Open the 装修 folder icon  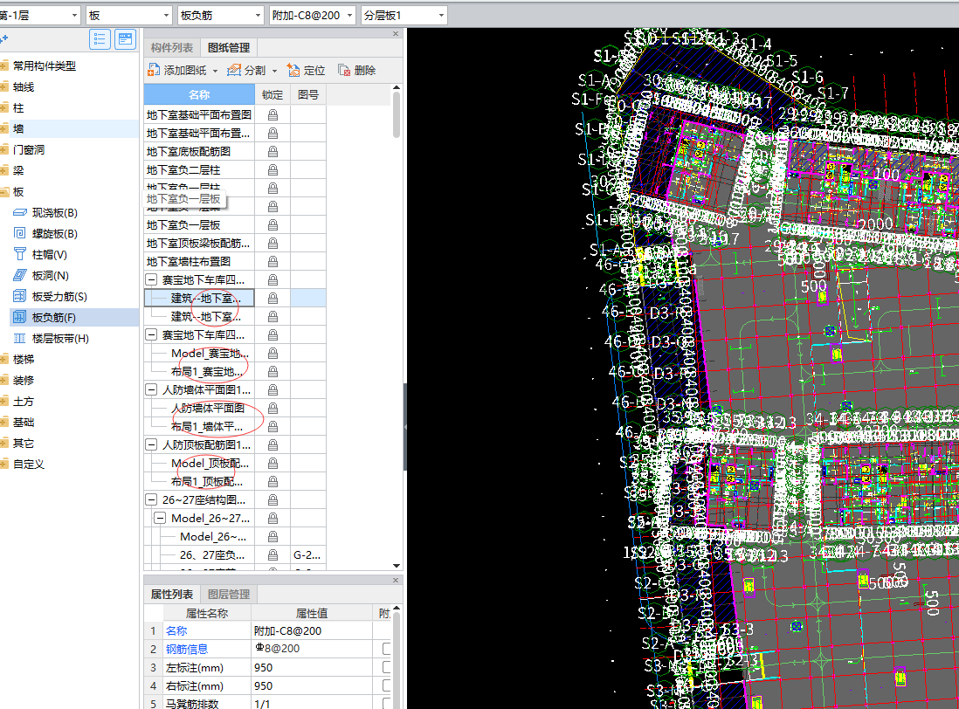[x=4, y=380]
